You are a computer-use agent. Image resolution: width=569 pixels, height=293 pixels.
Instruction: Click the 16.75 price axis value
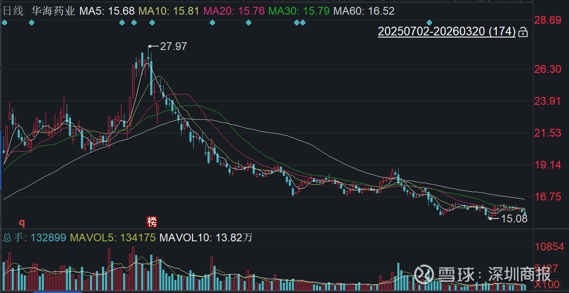coord(548,196)
